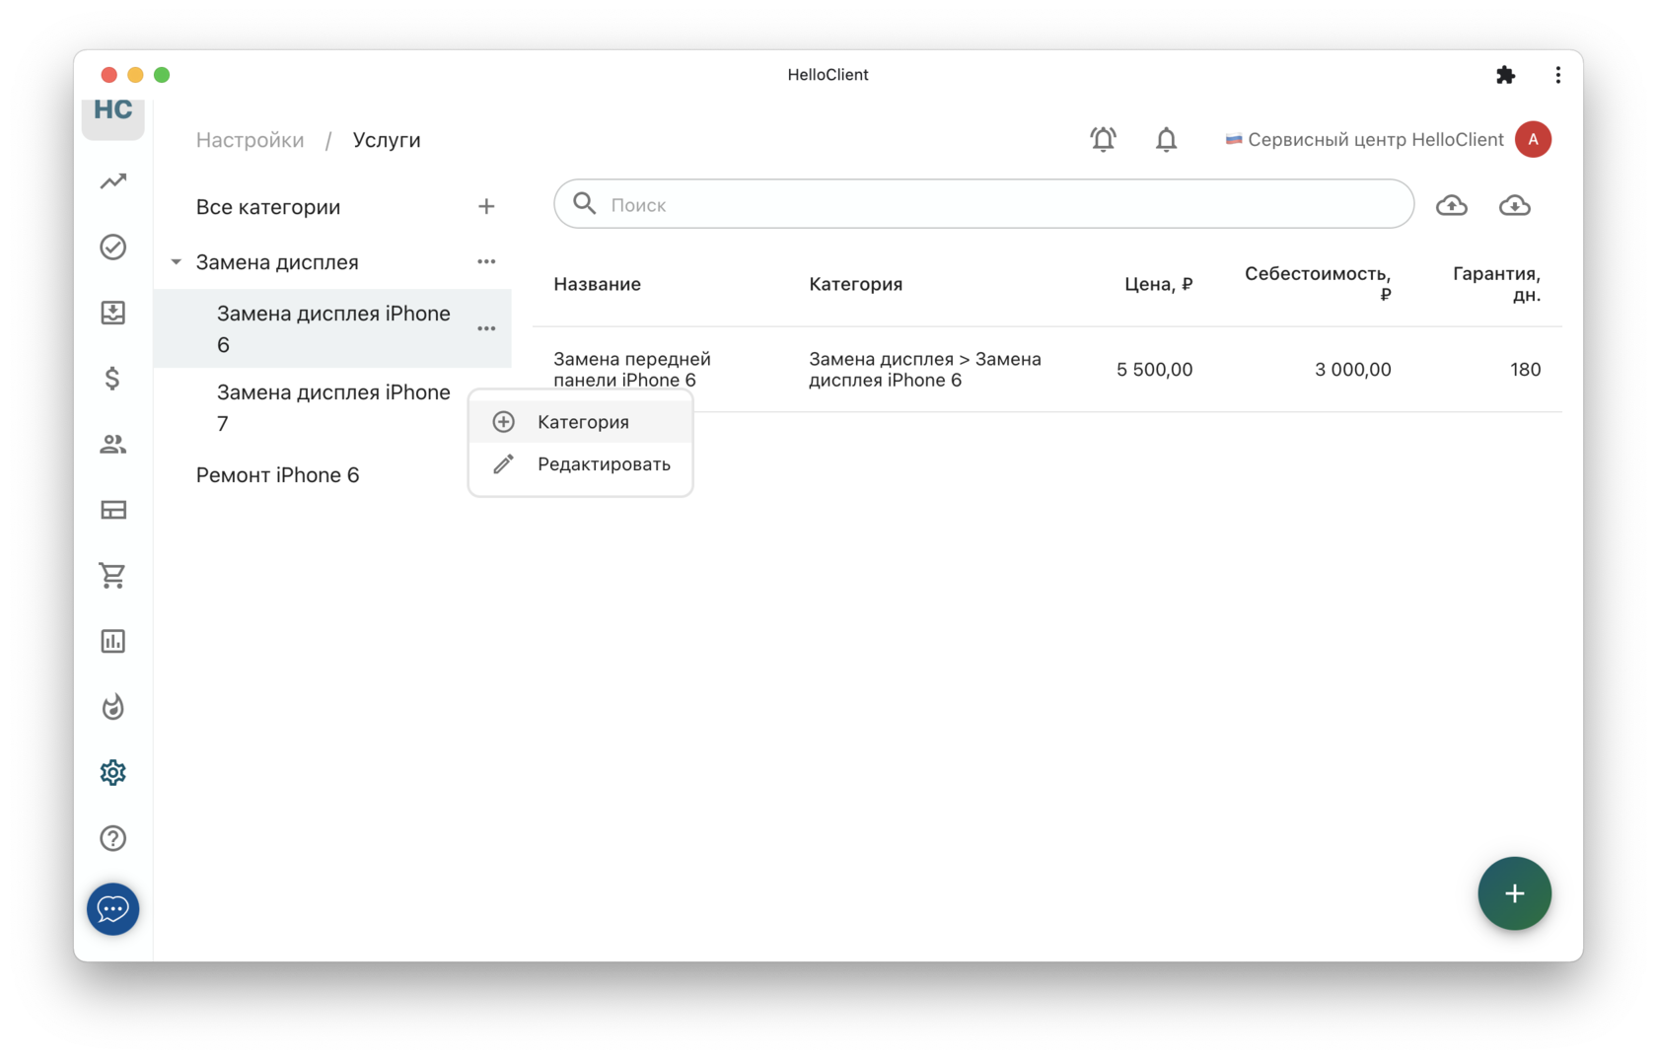Open options for Замена дисплея iPhone 6
The height and width of the screenshot is (1059, 1657).
pos(486,328)
